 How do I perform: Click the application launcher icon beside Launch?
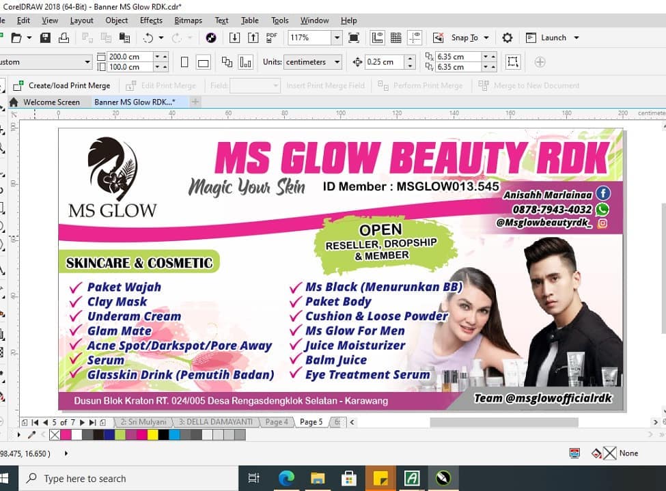click(531, 38)
